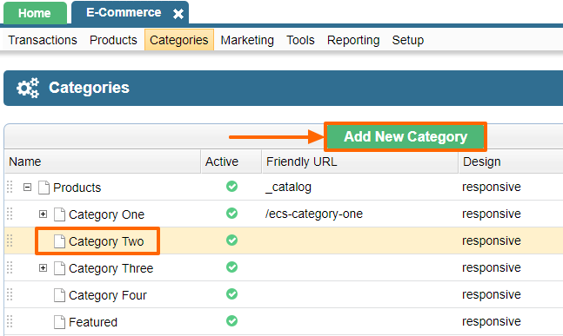
Task: Toggle the Active checkmark for Category Two
Action: pos(232,240)
